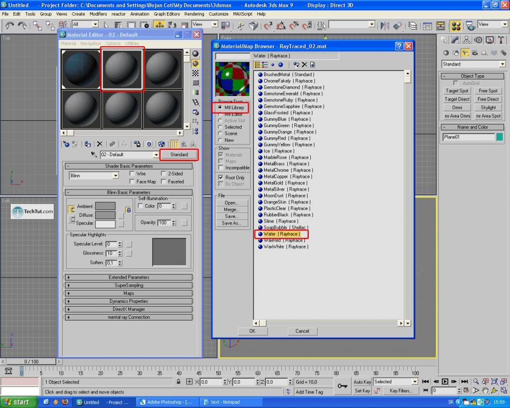Screen dimensions: 510x408
Task: Click OK in Material/Map Browser
Action: pyautogui.click(x=252, y=331)
